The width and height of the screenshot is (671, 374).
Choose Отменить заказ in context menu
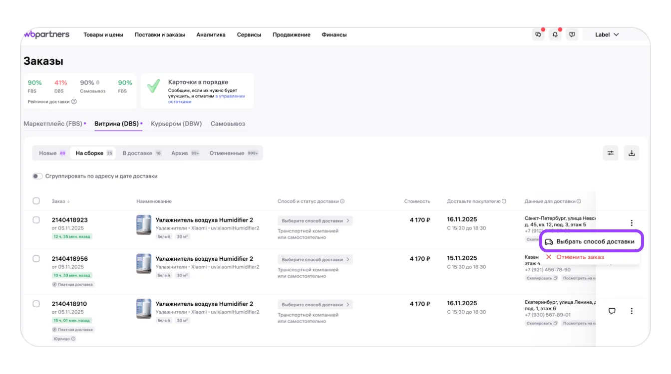575,257
